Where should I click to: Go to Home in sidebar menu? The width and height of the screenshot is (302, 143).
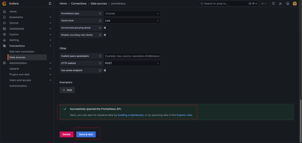coord(13,12)
